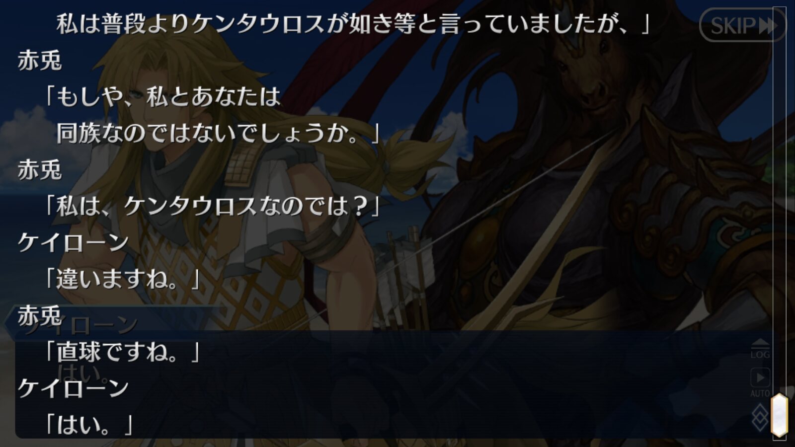795x447 pixels.
Task: Select the line 「私は、ケンタウロスなのでは？」
Action: [x=212, y=206]
